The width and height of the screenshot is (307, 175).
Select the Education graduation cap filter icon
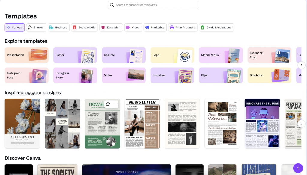(x=103, y=27)
